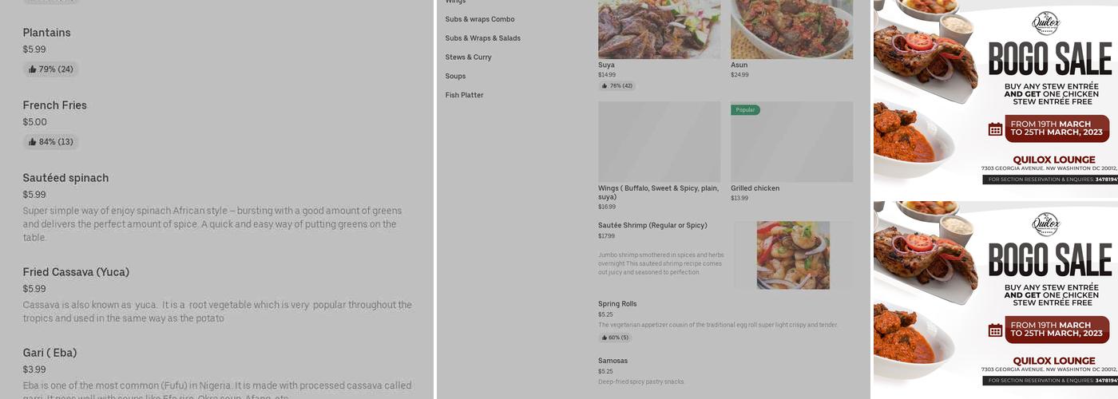The width and height of the screenshot is (1118, 399).
Task: Open the Samosas menu item
Action: pyautogui.click(x=613, y=361)
